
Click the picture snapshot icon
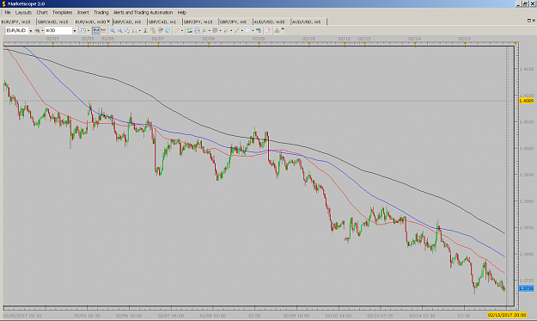tap(189, 30)
